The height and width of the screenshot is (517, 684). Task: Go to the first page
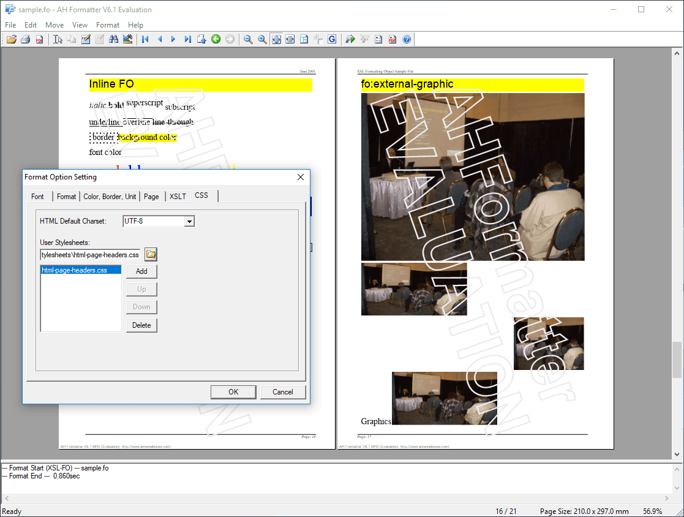(146, 39)
